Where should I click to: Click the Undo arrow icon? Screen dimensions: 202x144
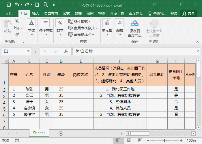[x=17, y=5]
